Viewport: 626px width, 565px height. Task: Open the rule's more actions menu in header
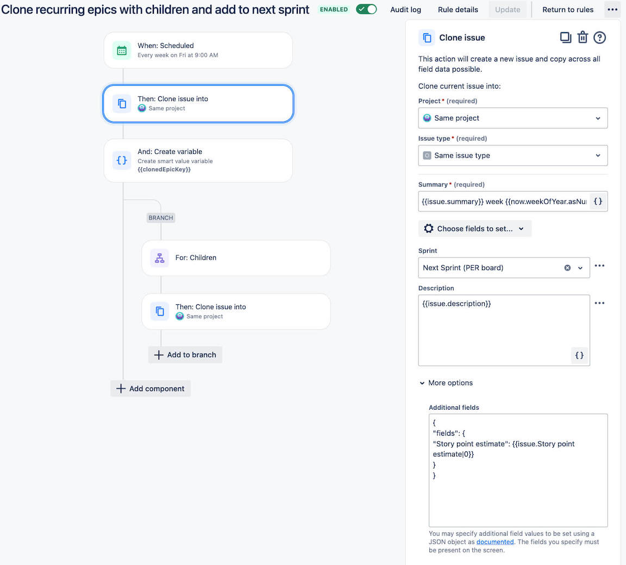pos(612,10)
